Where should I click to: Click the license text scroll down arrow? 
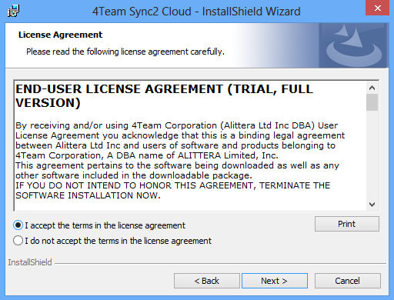[x=372, y=205]
